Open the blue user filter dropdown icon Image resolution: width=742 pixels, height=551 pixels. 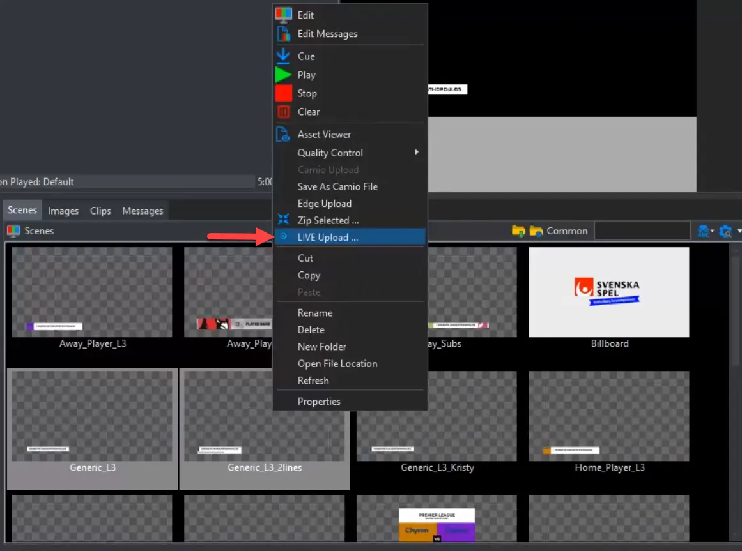(x=706, y=231)
